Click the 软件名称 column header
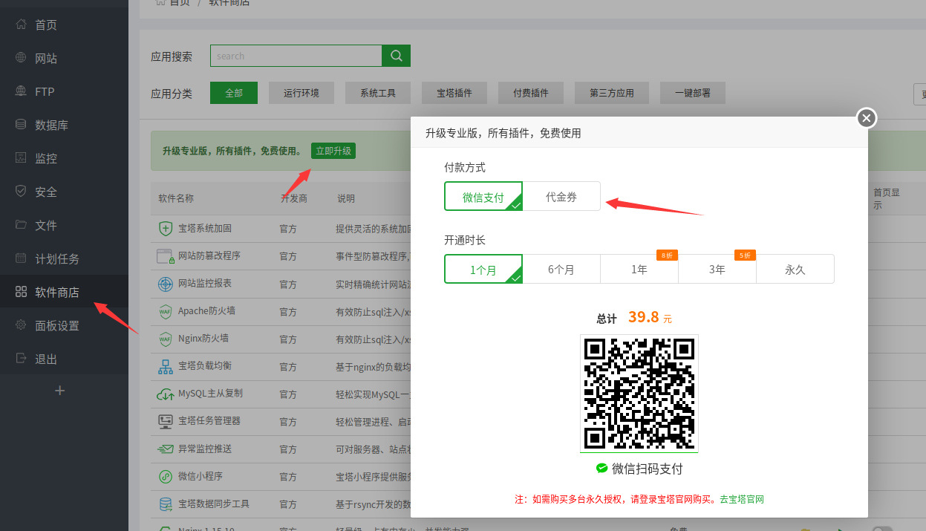The width and height of the screenshot is (926, 531). click(x=176, y=198)
